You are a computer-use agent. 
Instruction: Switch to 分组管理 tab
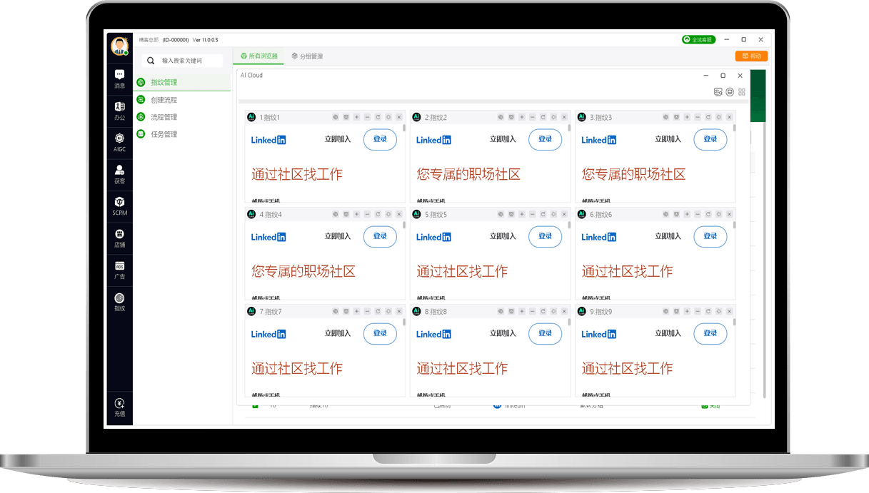click(307, 56)
